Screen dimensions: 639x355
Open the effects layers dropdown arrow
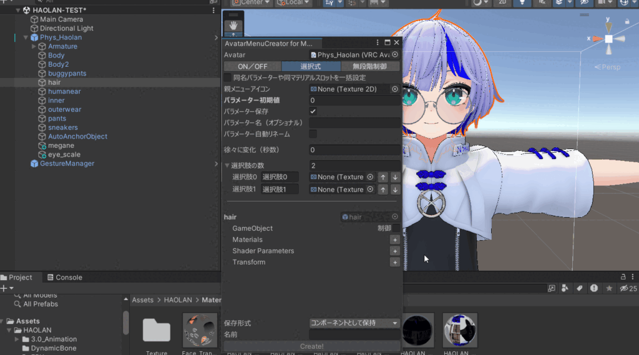point(570,2)
